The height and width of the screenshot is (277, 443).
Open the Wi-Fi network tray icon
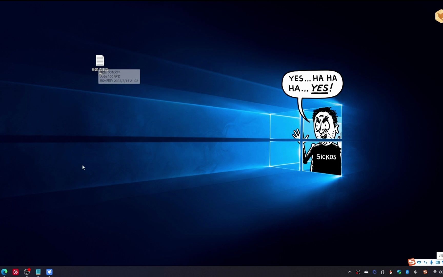click(435, 272)
